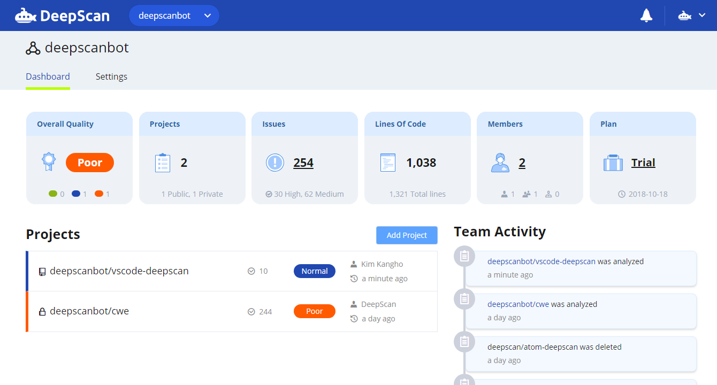Image resolution: width=717 pixels, height=385 pixels.
Task: Switch to the Dashboard tab
Action: tap(48, 76)
